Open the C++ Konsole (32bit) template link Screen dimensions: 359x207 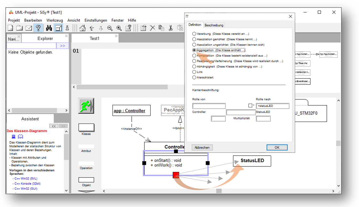coord(27,184)
